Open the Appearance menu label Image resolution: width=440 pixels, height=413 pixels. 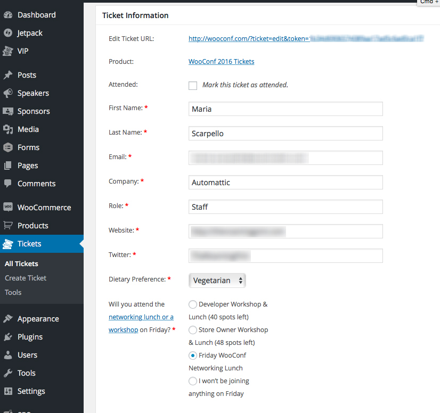[38, 319]
